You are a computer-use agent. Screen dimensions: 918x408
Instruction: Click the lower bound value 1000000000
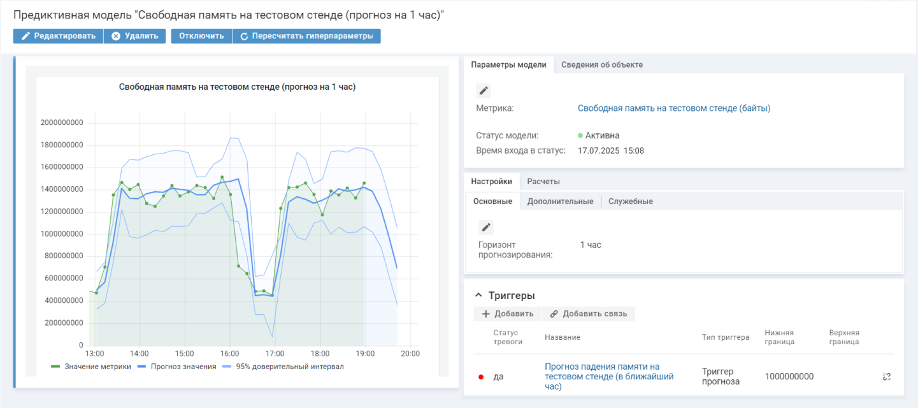[x=789, y=377]
